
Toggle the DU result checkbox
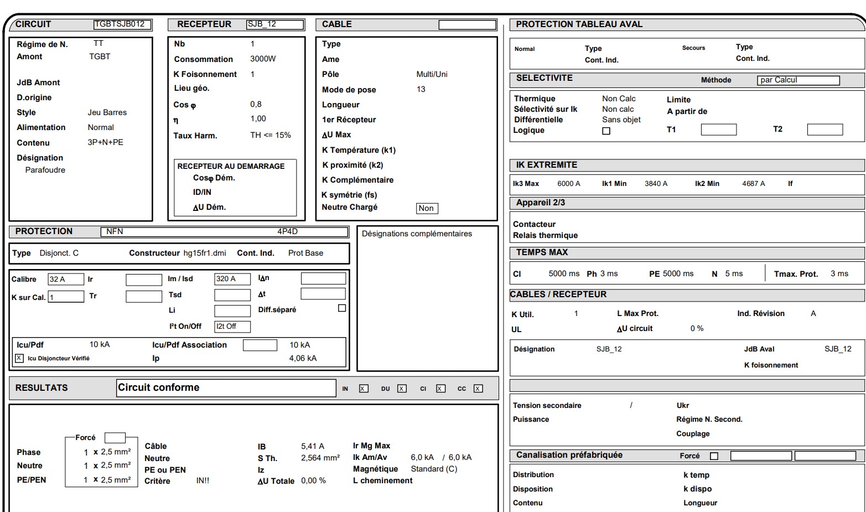click(402, 389)
